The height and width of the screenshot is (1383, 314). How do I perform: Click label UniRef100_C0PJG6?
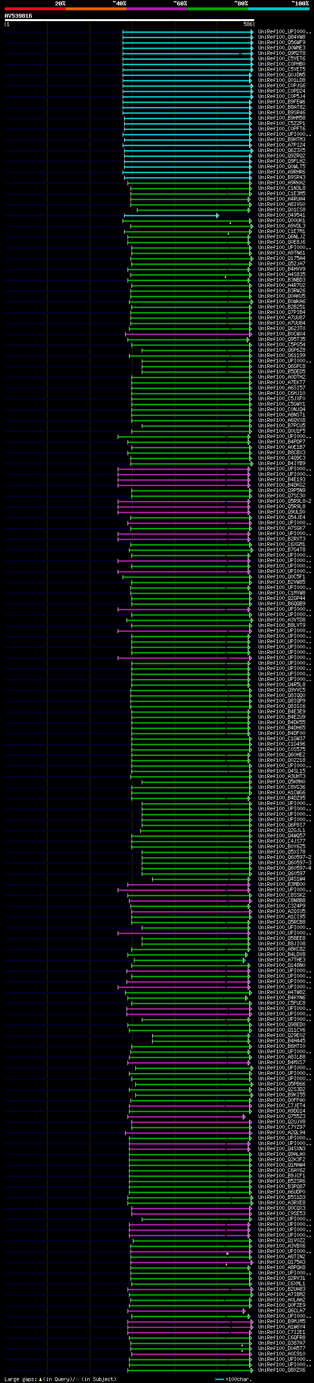coord(282,85)
